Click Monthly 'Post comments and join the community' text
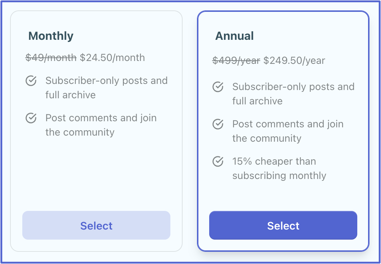This screenshot has height=264, width=381. click(101, 125)
